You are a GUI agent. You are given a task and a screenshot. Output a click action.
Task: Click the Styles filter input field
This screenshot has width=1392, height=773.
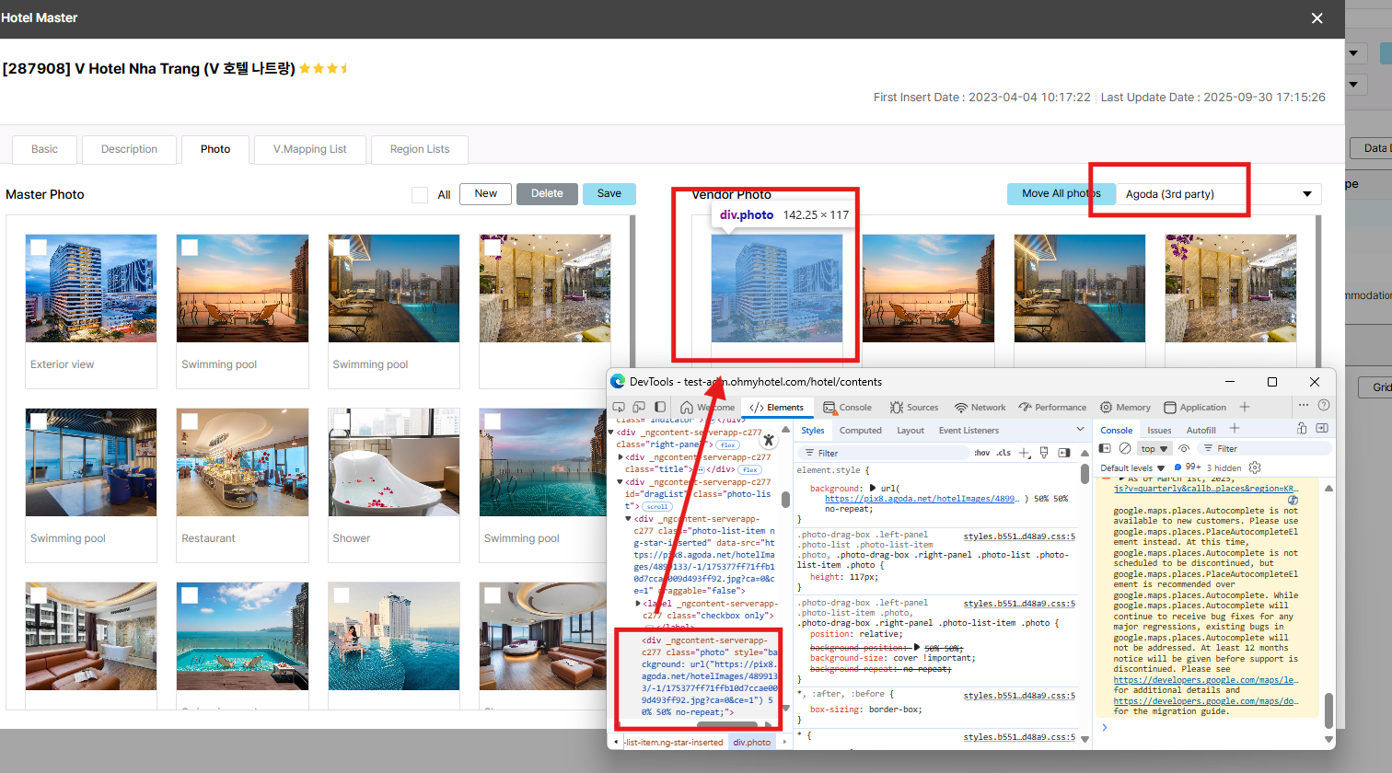point(884,453)
